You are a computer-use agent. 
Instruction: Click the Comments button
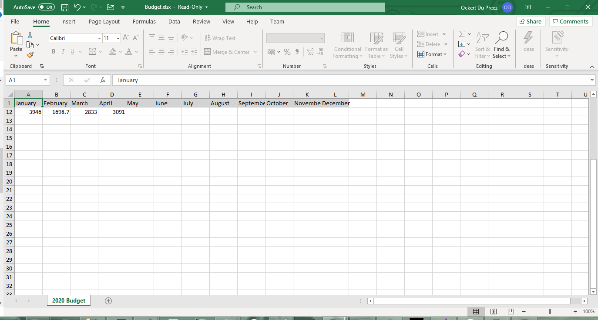coord(571,21)
